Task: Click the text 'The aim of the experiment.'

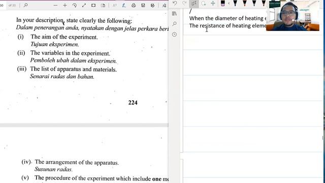Action: click(64, 37)
